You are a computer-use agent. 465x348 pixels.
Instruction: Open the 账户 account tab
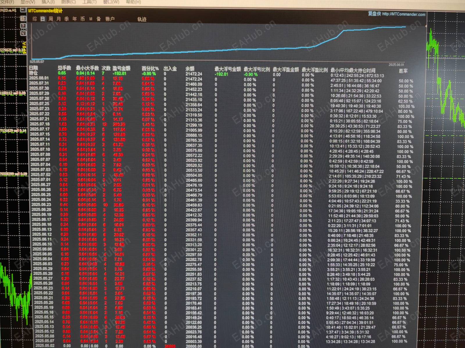pyautogui.click(x=110, y=19)
